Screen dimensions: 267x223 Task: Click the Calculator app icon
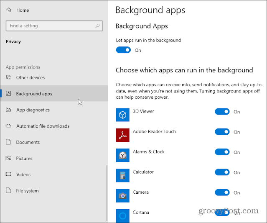(122, 175)
